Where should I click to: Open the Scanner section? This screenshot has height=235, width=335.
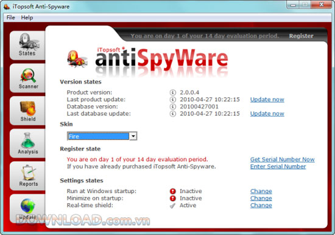pyautogui.click(x=27, y=78)
